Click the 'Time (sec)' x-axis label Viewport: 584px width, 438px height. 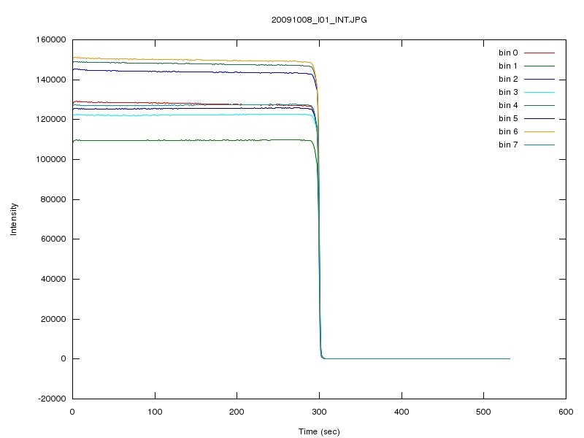319,431
